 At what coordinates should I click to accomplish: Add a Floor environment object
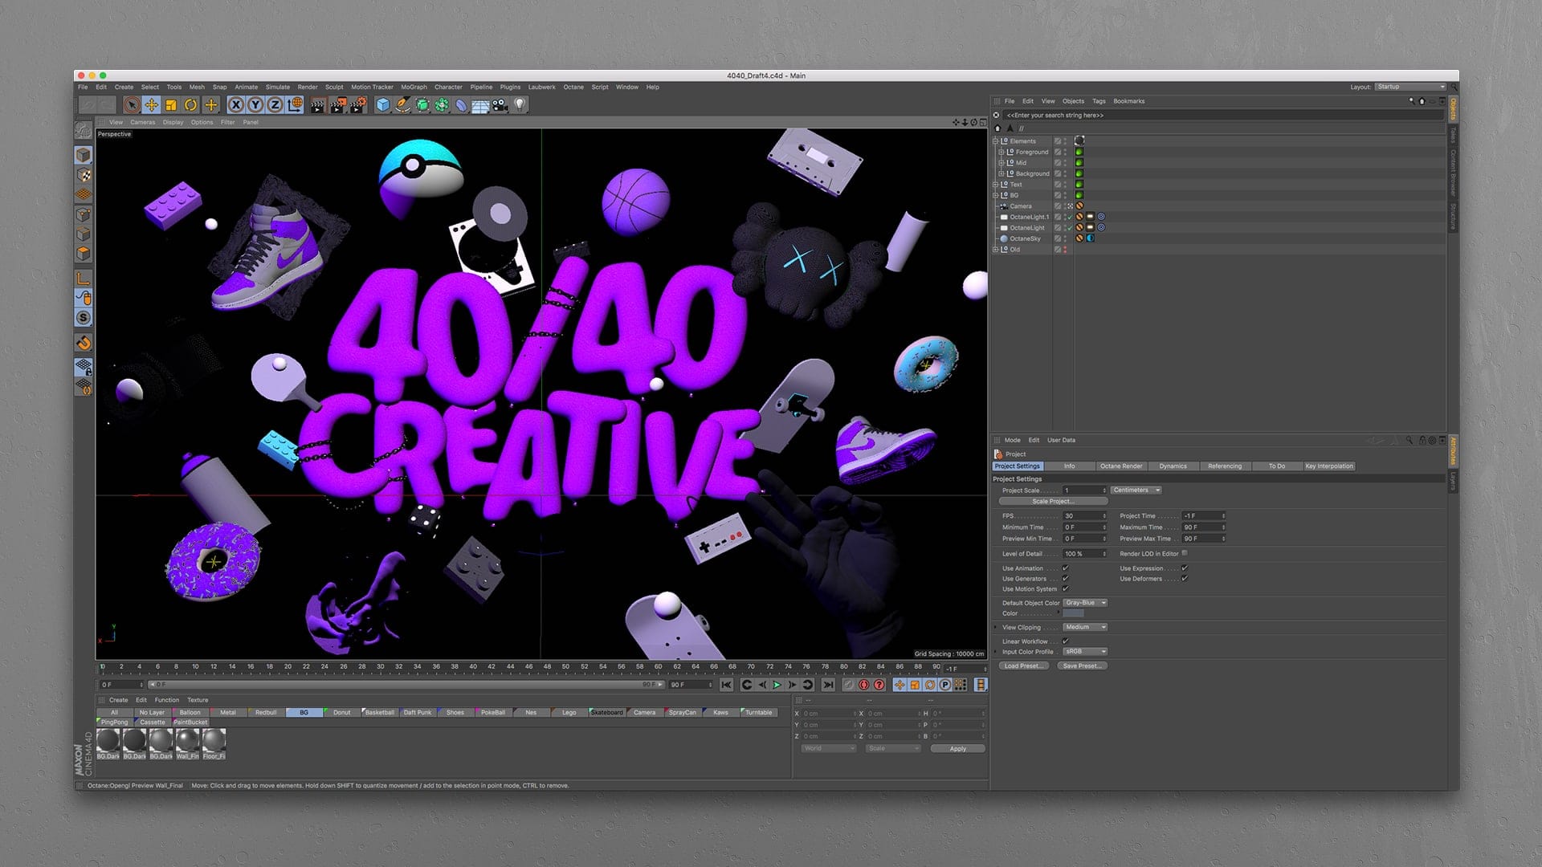coord(480,105)
